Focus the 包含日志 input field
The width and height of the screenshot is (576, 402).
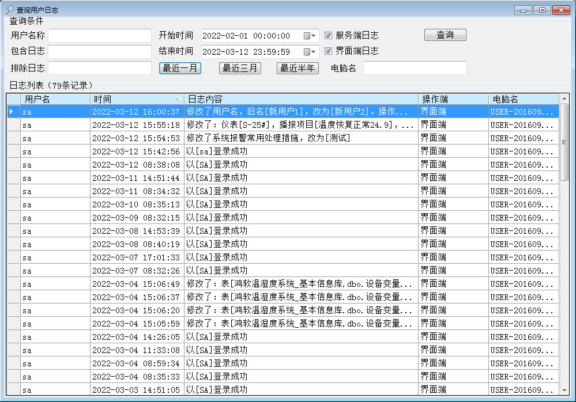[x=100, y=51]
